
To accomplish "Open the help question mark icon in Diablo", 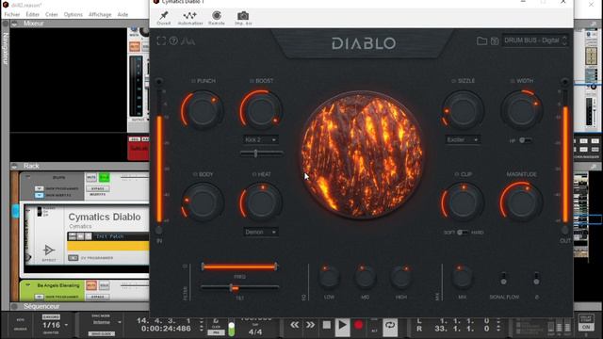I will [173, 40].
